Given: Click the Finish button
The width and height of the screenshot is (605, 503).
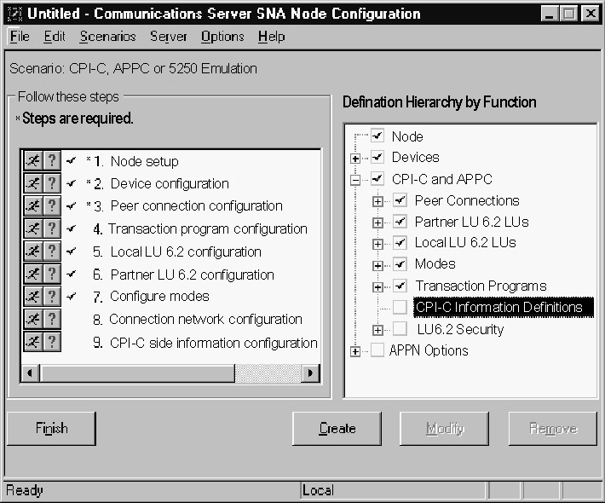Looking at the screenshot, I should (x=51, y=428).
